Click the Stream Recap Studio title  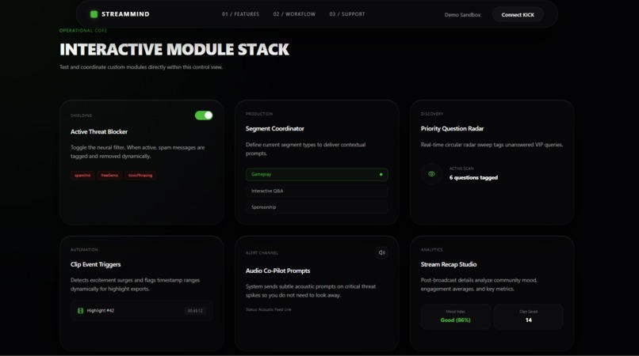[449, 264]
